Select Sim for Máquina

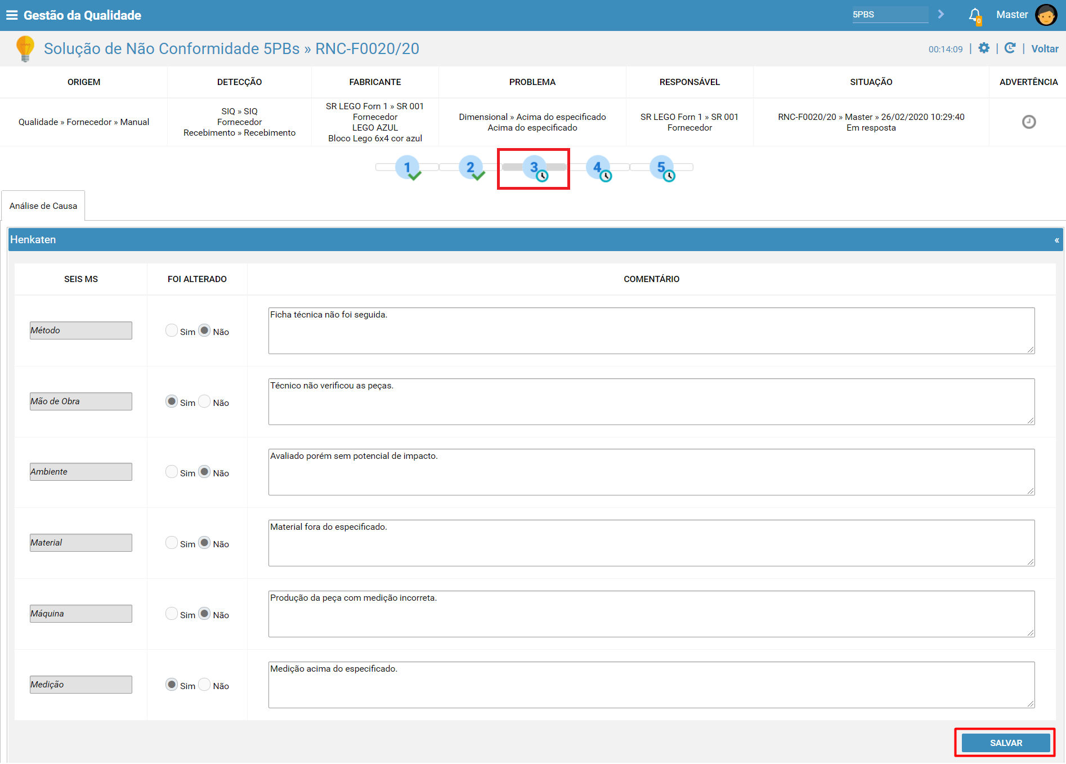172,614
